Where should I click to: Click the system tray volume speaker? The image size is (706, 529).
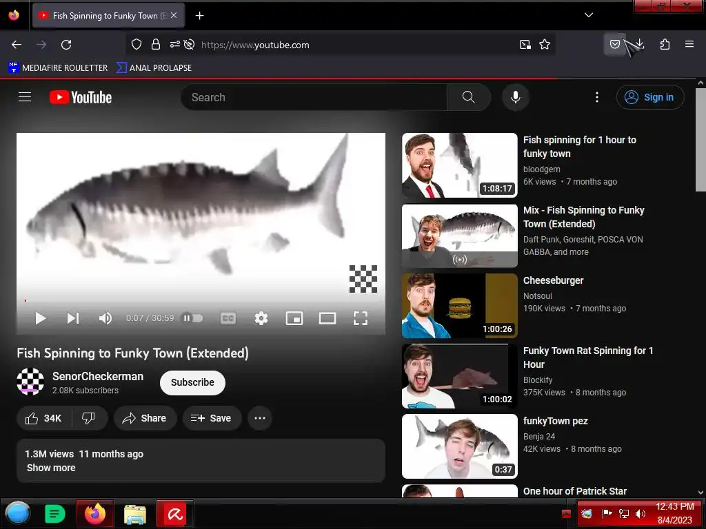[x=640, y=514]
